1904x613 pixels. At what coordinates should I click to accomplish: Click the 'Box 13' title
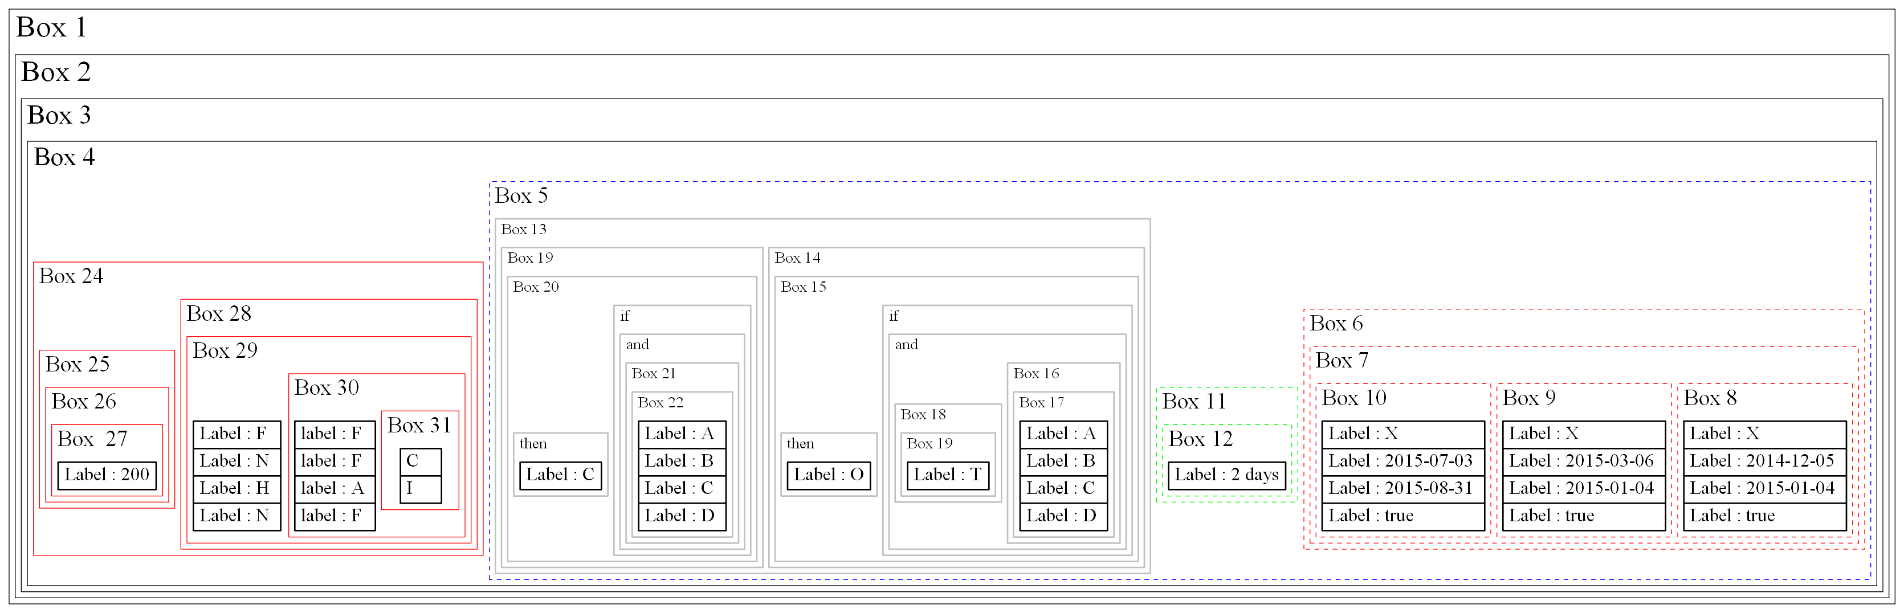[x=524, y=230]
